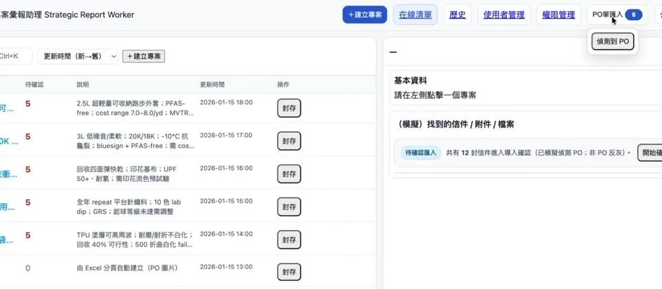The image size is (662, 289).
Task: Click pending count 5 in 18:00 row
Action: (x=28, y=104)
